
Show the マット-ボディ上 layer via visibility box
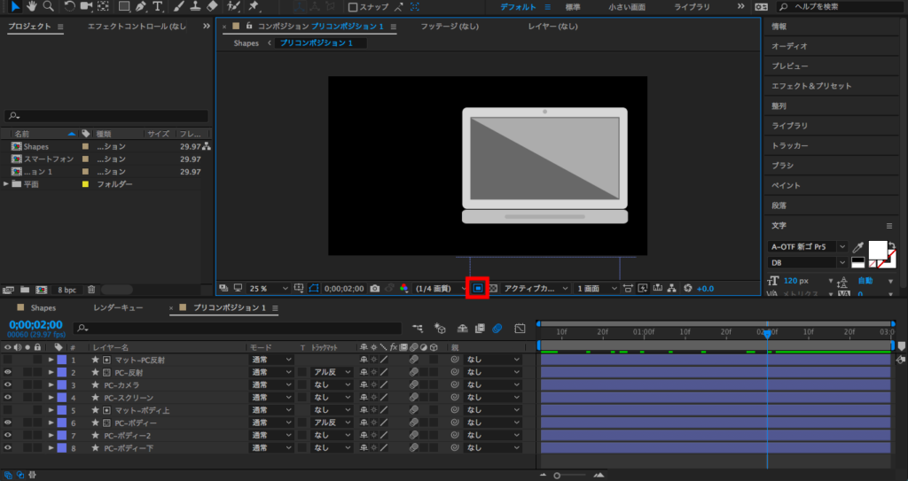point(8,411)
